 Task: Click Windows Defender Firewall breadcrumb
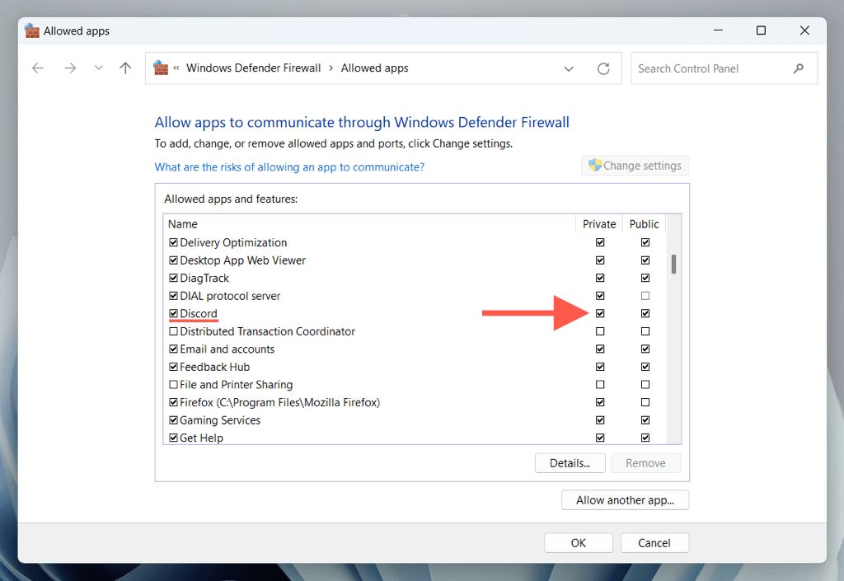253,68
